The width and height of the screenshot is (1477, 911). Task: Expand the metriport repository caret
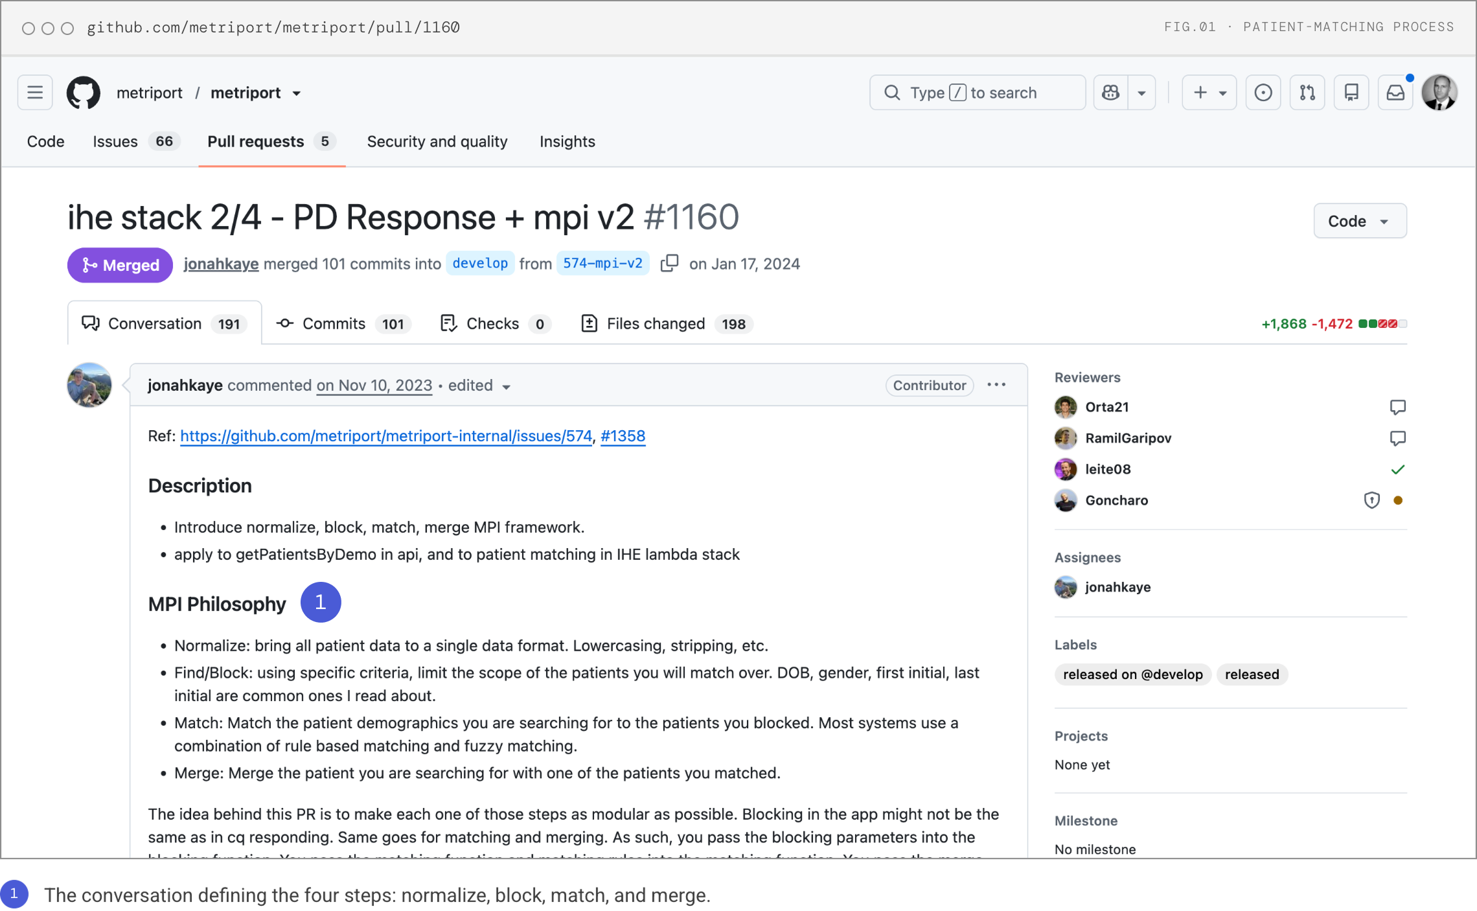click(x=297, y=93)
